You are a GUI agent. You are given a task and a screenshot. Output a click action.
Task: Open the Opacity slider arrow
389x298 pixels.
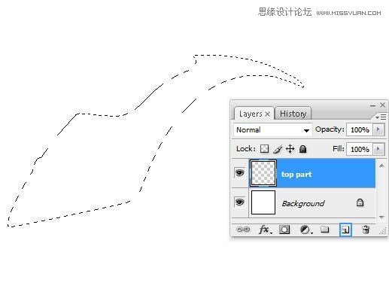[378, 129]
